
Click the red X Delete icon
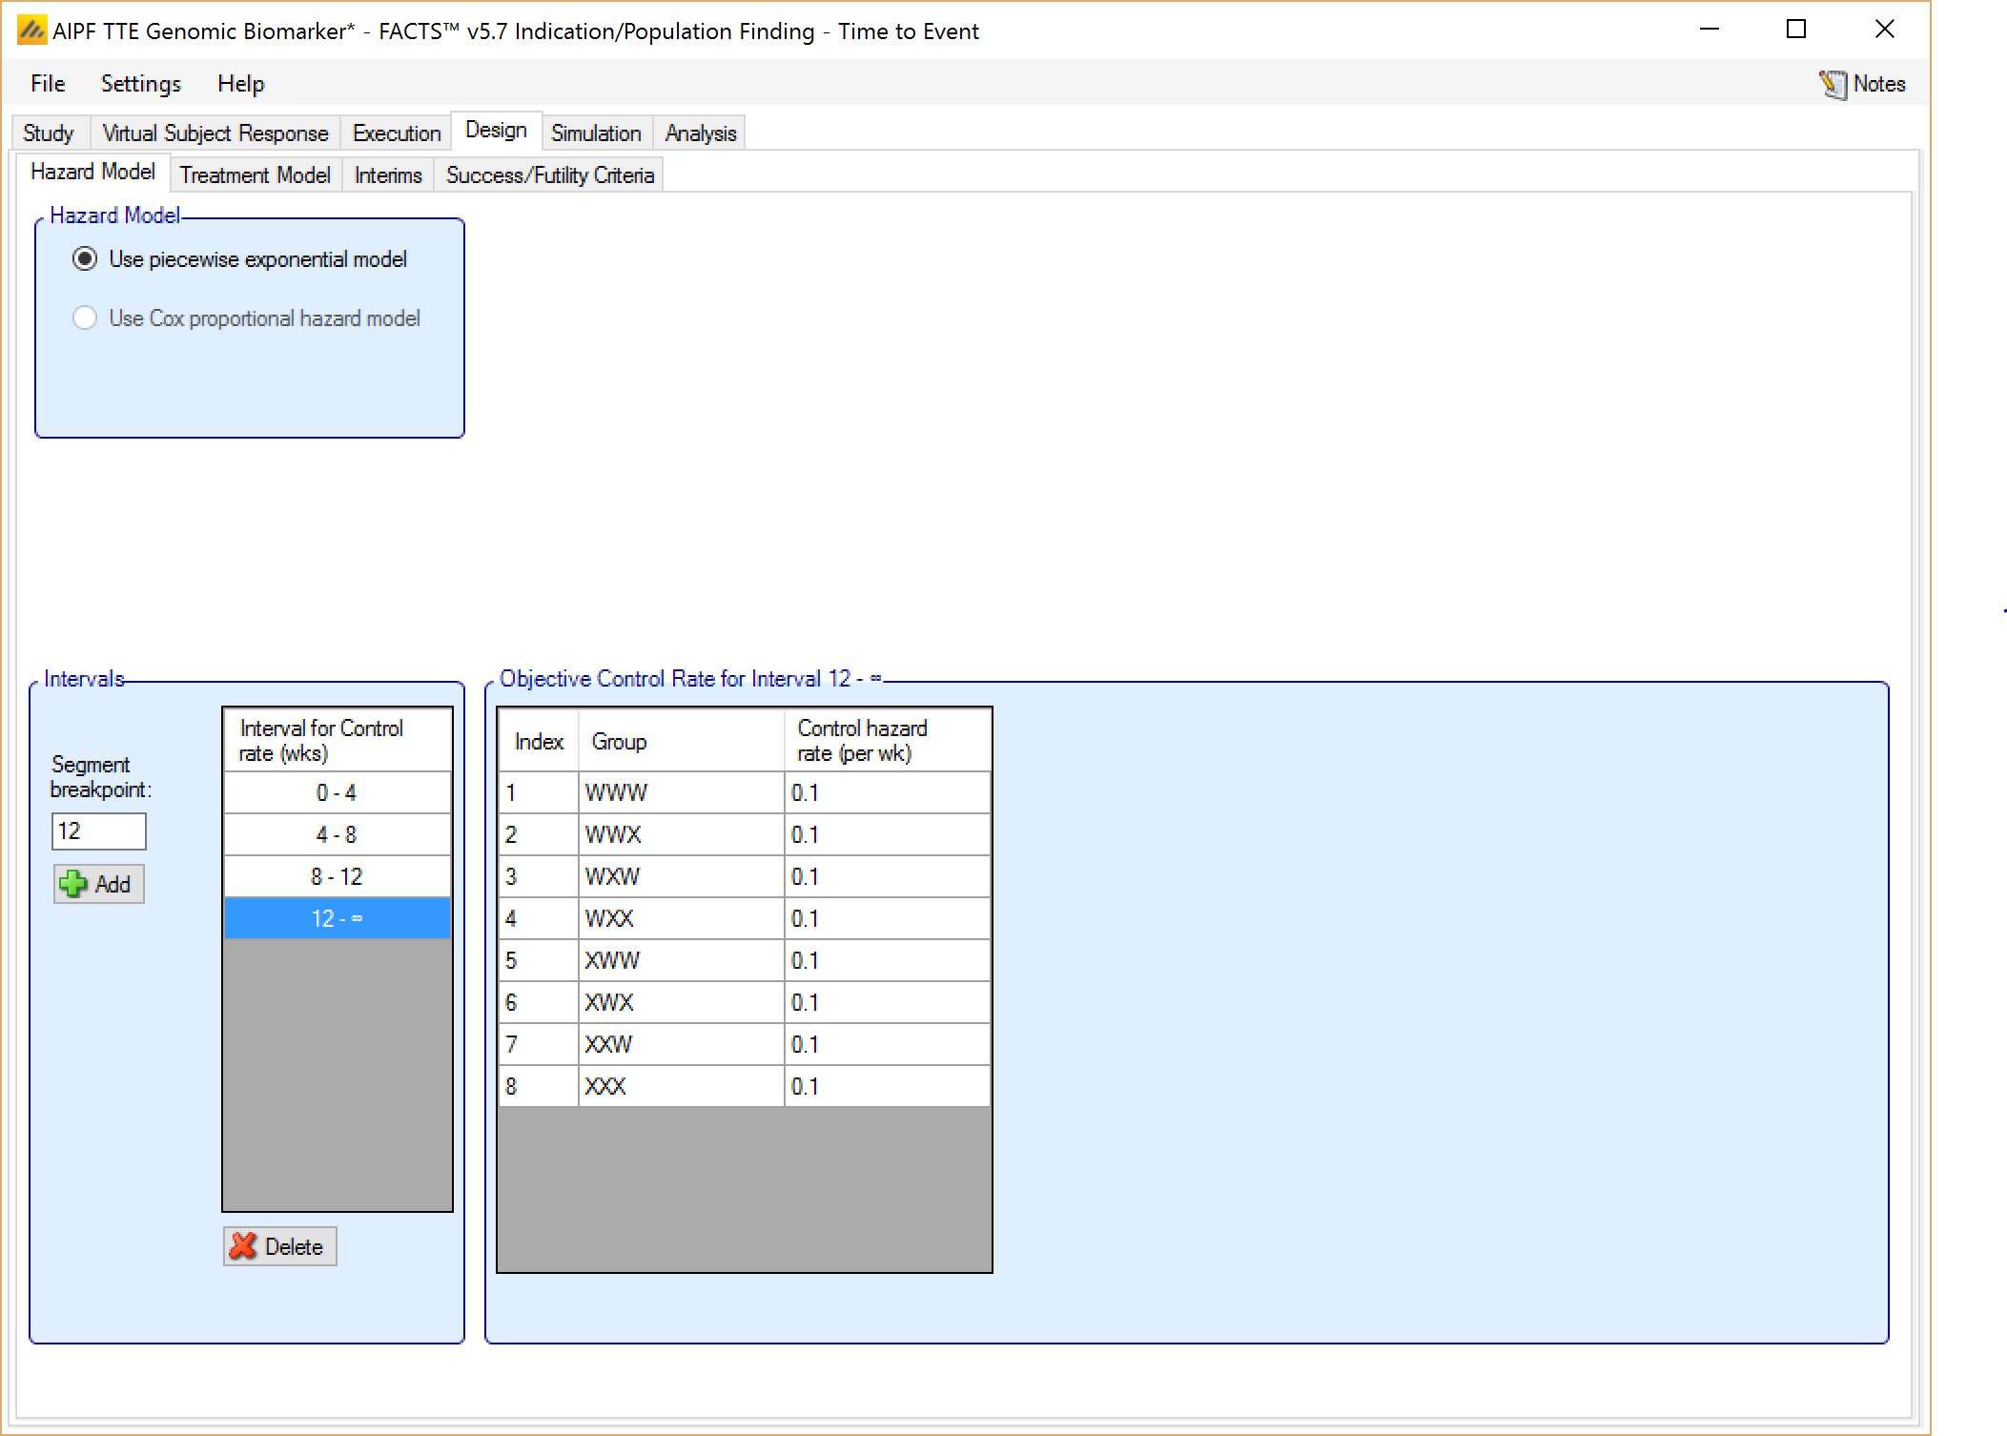click(244, 1246)
